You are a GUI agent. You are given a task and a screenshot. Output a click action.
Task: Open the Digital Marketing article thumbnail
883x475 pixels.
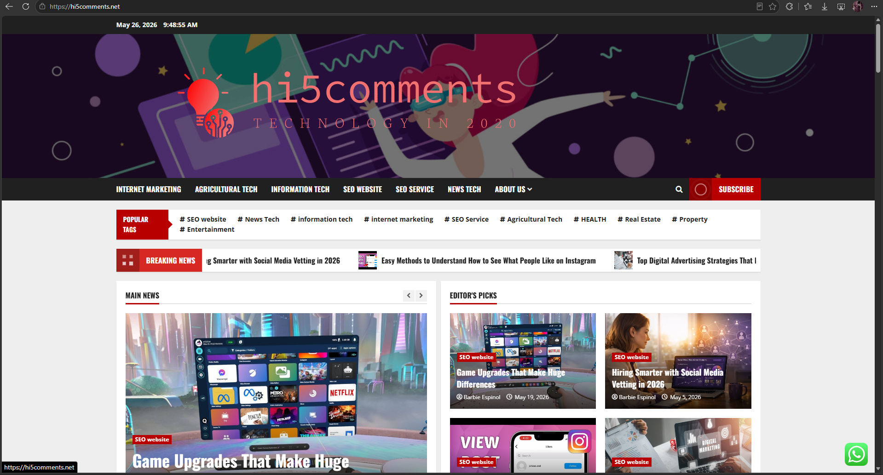point(678,445)
